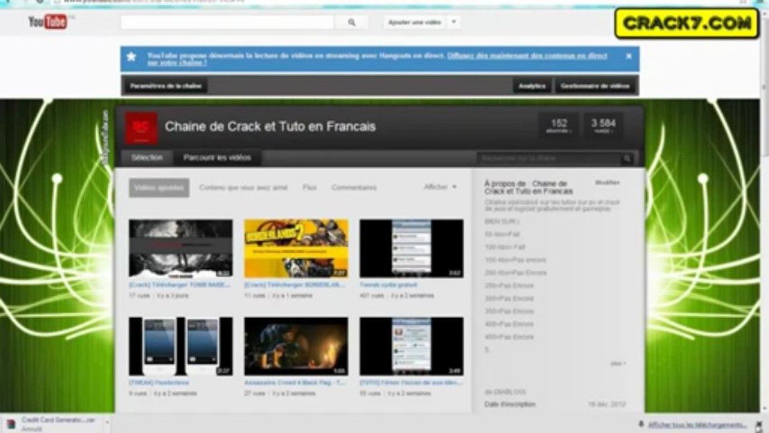Click the channel title Chaine de Crack et Tuto
The height and width of the screenshot is (433, 769).
point(270,127)
